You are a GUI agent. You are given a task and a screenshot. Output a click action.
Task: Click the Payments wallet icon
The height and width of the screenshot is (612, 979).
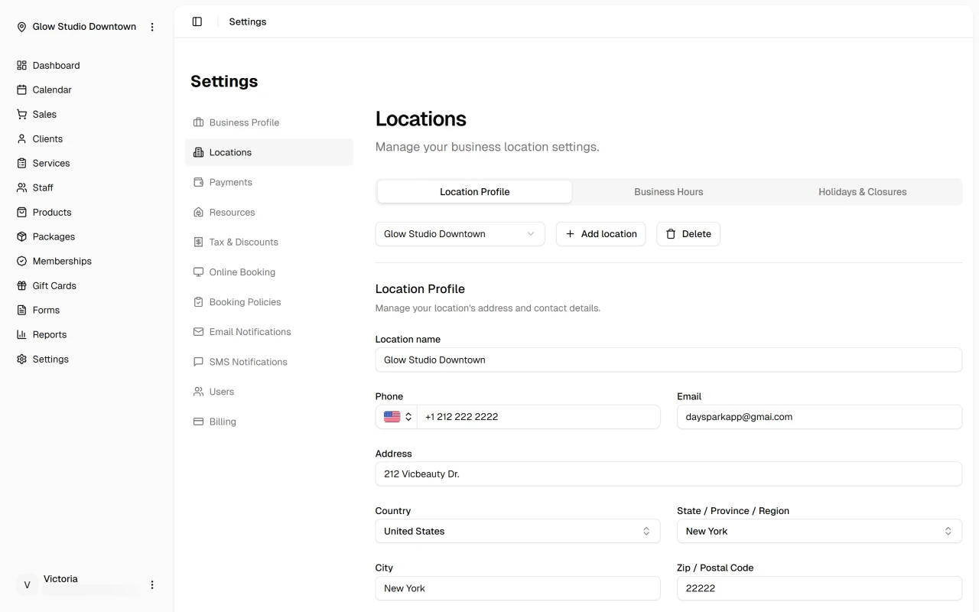click(x=198, y=182)
